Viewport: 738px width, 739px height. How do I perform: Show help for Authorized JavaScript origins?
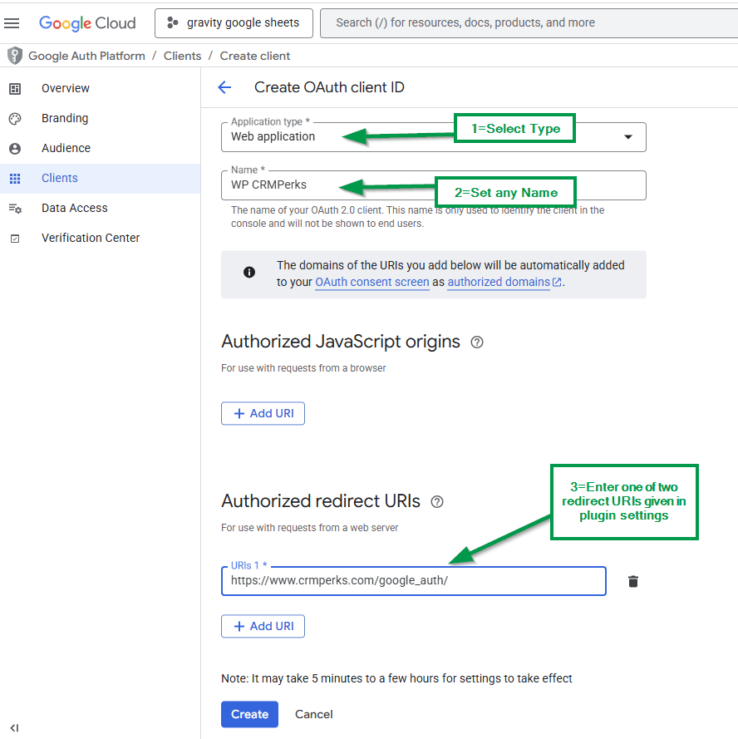(x=477, y=342)
